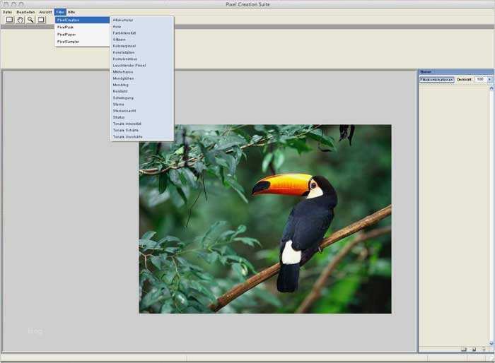Expand the PixelPaper filter submenu

coord(66,34)
